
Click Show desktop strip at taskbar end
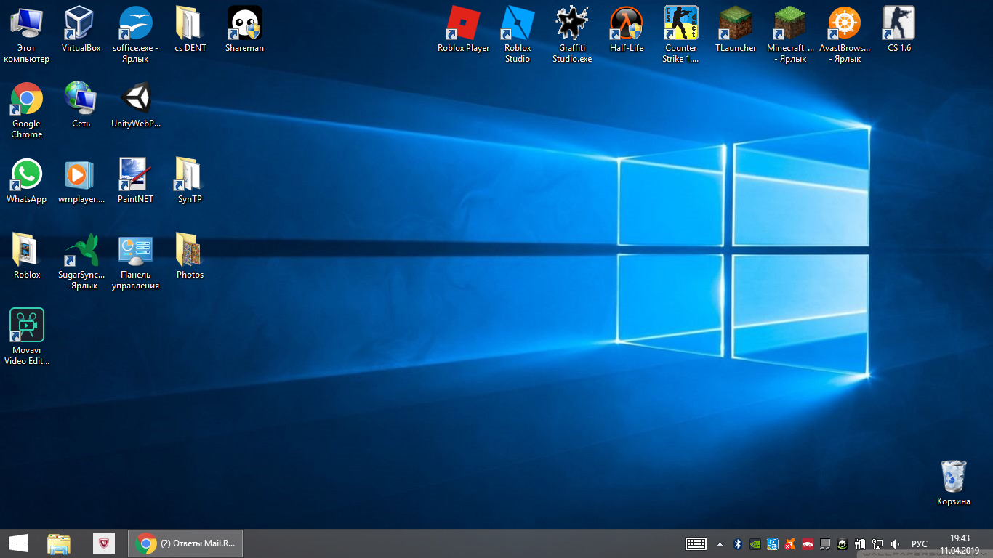991,543
